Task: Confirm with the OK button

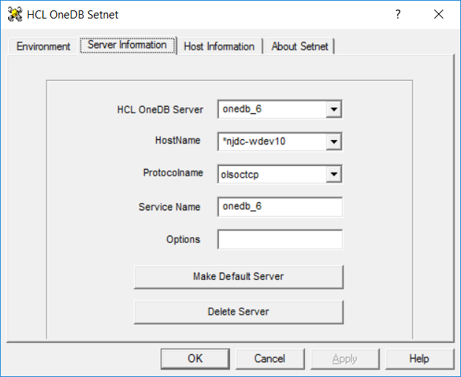Action: pyautogui.click(x=195, y=358)
